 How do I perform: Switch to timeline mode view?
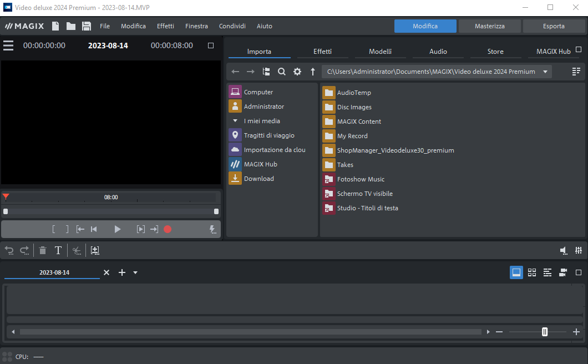548,272
